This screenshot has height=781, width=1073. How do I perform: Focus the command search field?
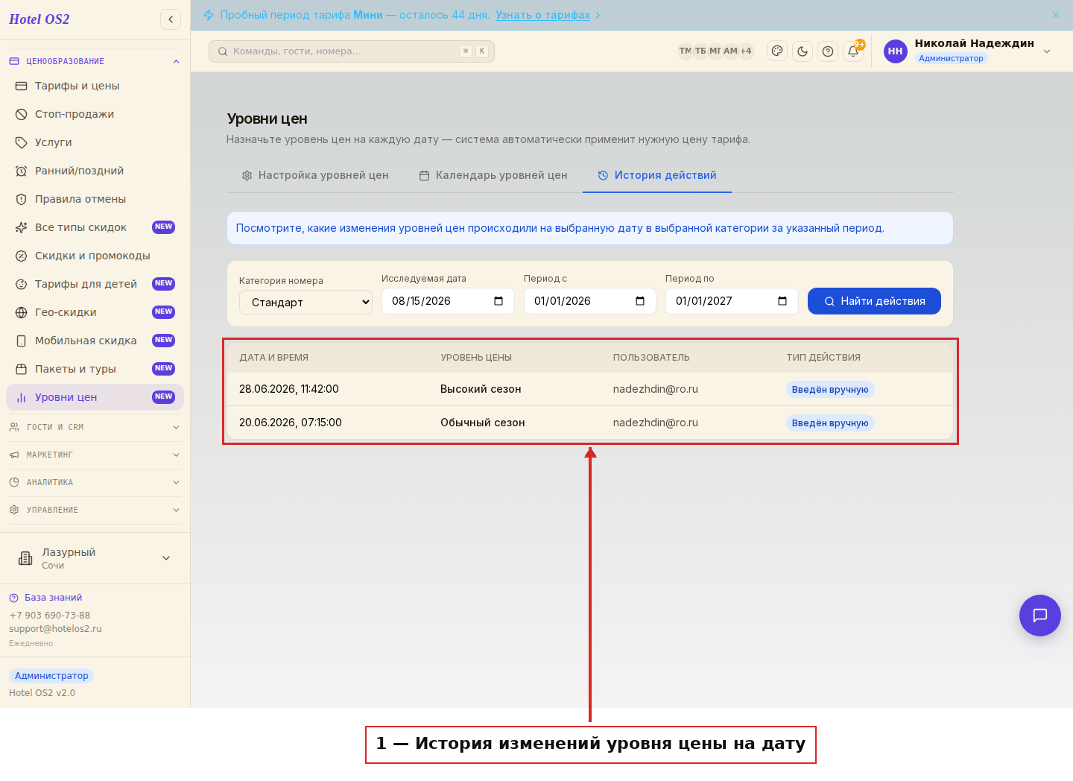click(x=352, y=51)
